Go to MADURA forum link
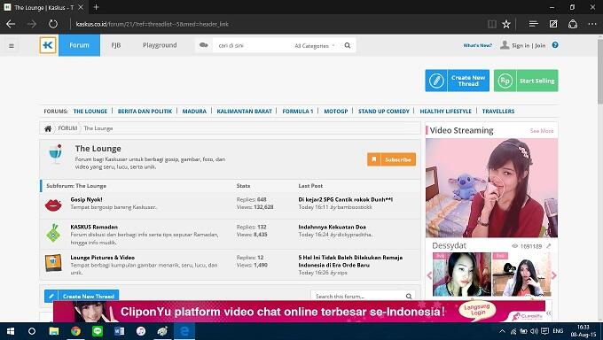Image resolution: width=603 pixels, height=340 pixels. (x=194, y=111)
